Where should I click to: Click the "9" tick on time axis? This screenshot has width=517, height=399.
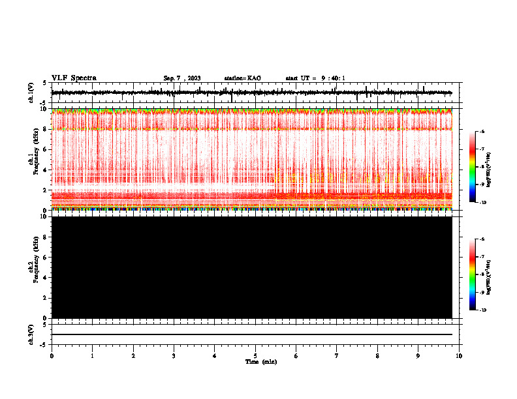tap(418, 356)
